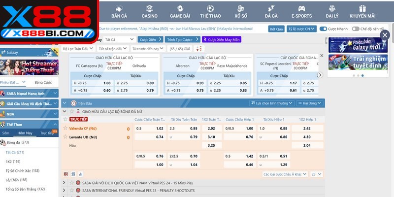This screenshot has height=197, width=394.
Task: Switch to the Trực tiếp tab
Action: tap(47, 133)
